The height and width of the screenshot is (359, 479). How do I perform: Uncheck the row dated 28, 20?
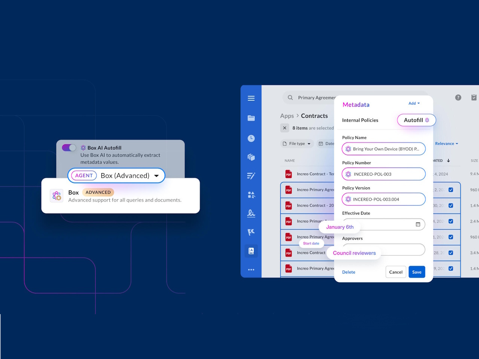pyautogui.click(x=451, y=253)
